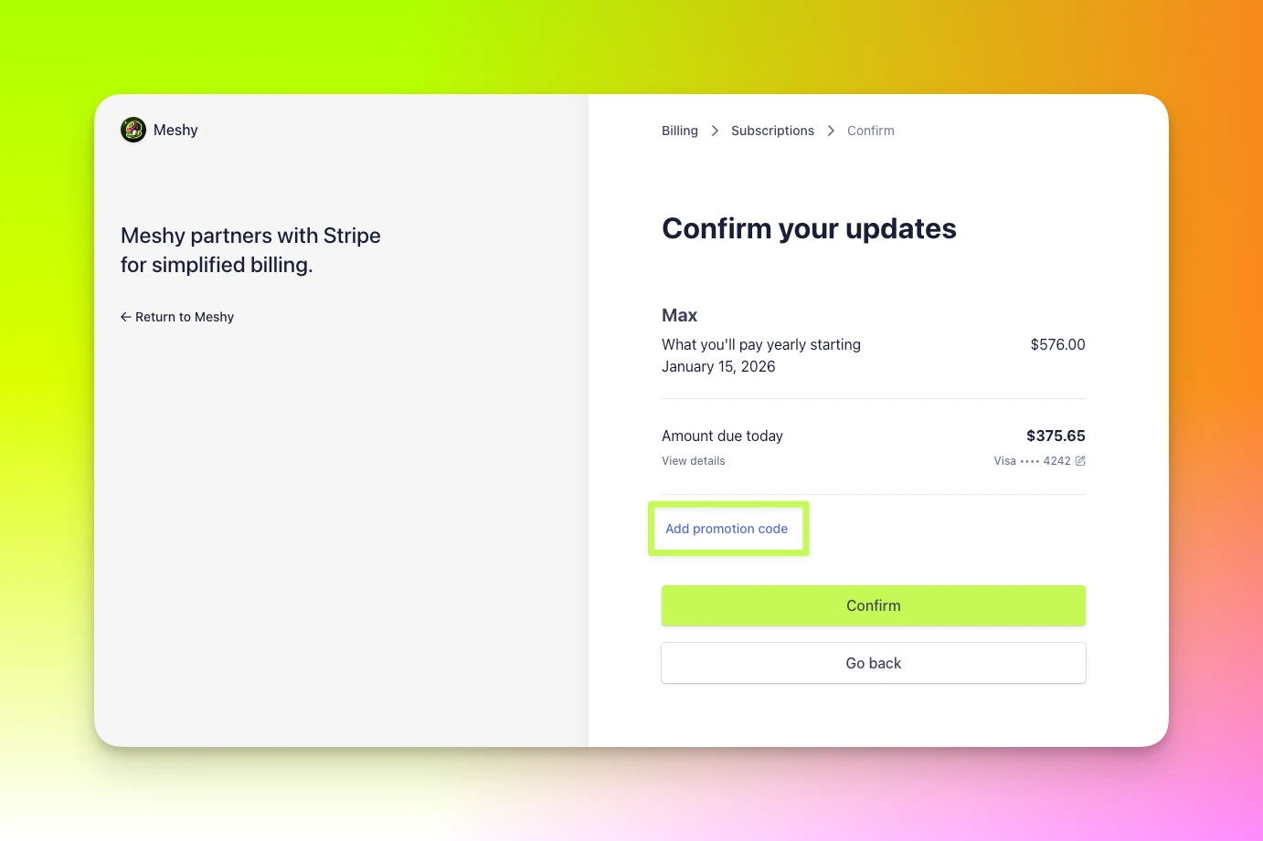The image size is (1263, 841).
Task: Expand View details under amount due
Action: [x=694, y=461]
